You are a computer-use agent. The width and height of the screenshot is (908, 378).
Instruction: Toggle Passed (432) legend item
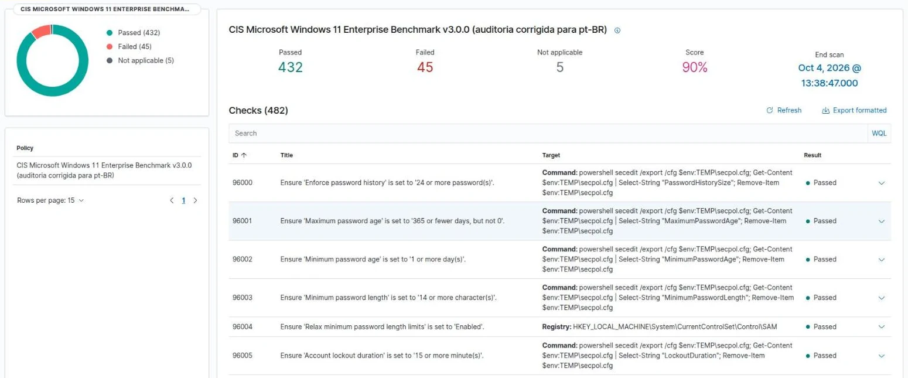134,33
